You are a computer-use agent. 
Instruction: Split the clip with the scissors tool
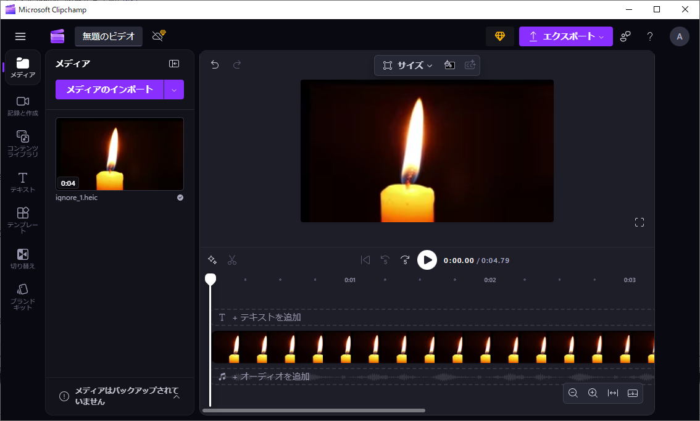click(232, 260)
